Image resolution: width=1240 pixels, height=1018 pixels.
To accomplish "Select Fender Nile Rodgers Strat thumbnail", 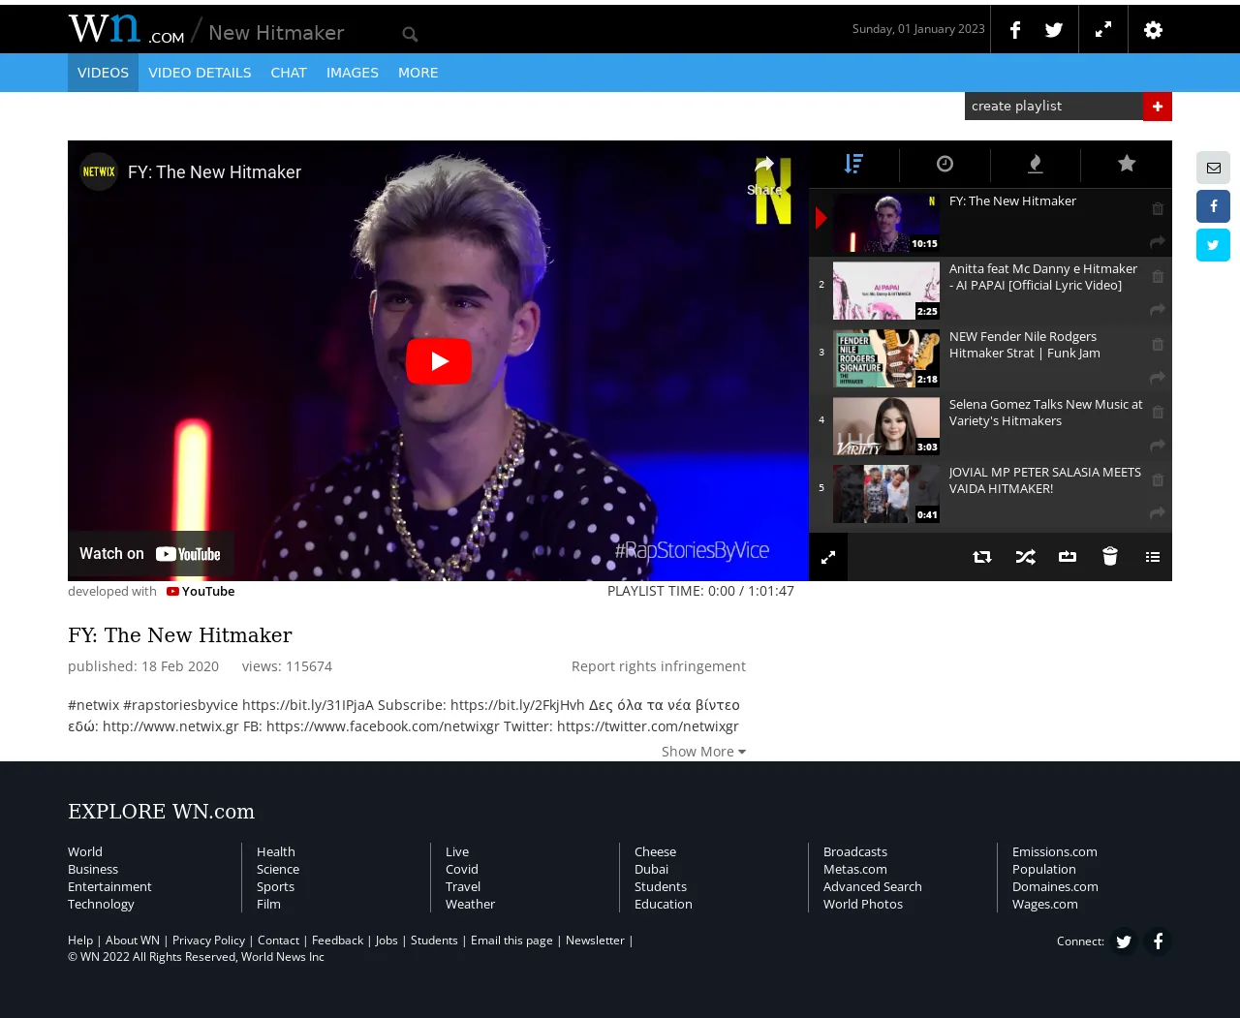I will click(x=886, y=358).
